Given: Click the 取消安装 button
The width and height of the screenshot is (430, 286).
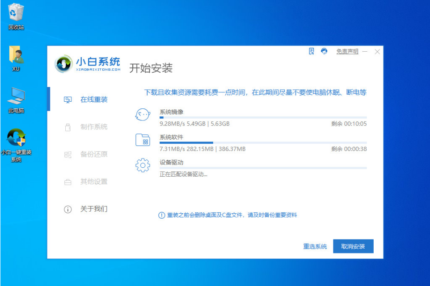Looking at the screenshot, I should [x=353, y=246].
